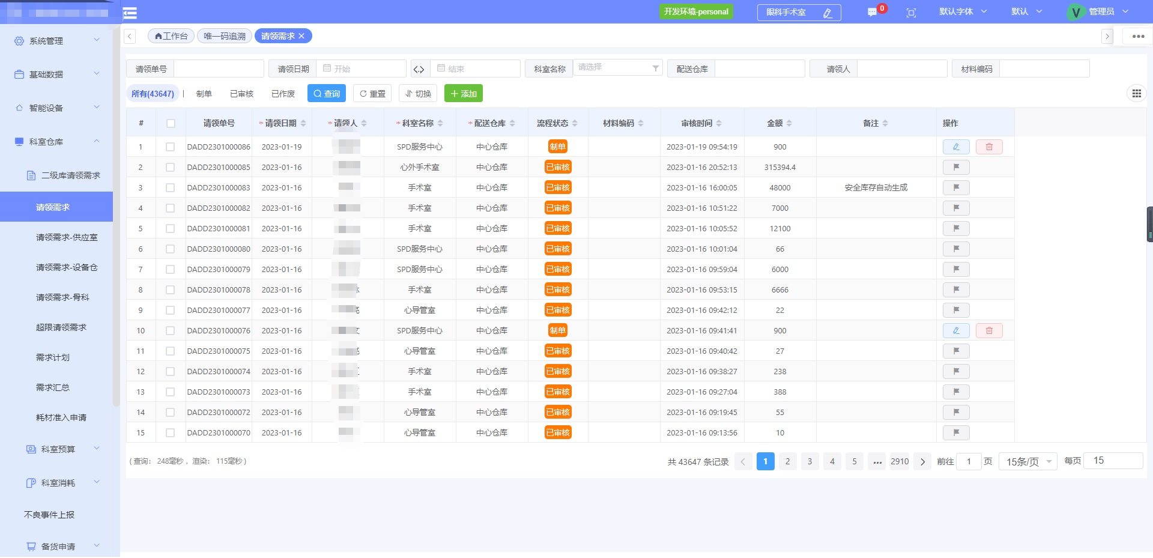Go to the next page with the arrow

[922, 461]
